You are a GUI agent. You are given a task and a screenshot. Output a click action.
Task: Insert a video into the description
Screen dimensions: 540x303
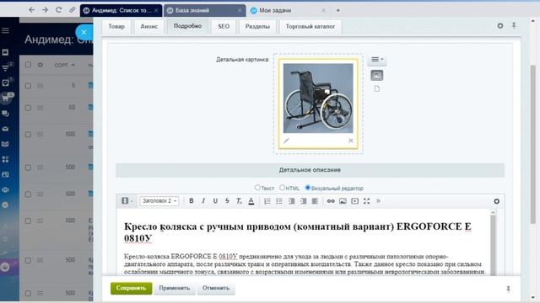click(x=354, y=201)
